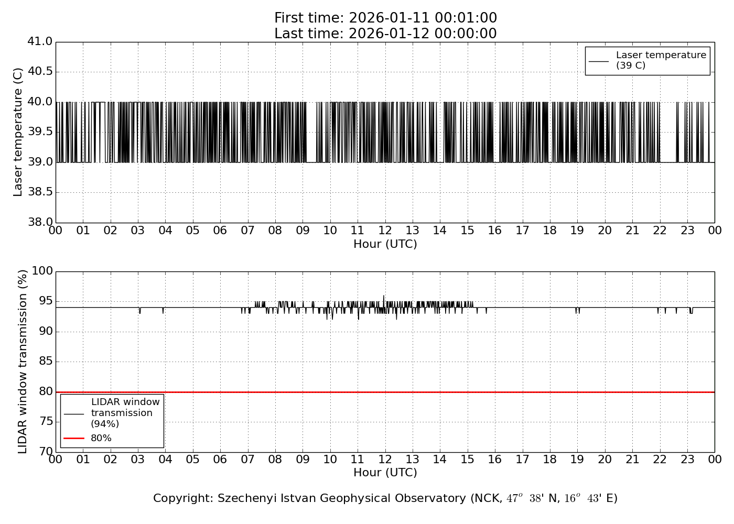Click the 100 tick on the transmission axis
The width and height of the screenshot is (734, 524).
click(x=42, y=271)
